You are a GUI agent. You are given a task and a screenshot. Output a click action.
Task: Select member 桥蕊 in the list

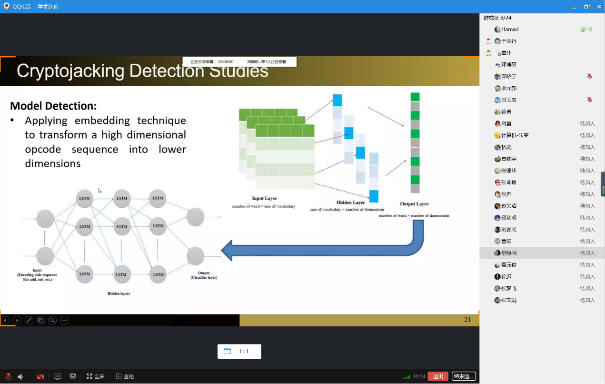coord(542,147)
